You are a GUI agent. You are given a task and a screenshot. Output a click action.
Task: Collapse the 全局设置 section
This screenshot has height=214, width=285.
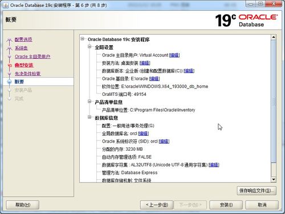[x=89, y=46]
